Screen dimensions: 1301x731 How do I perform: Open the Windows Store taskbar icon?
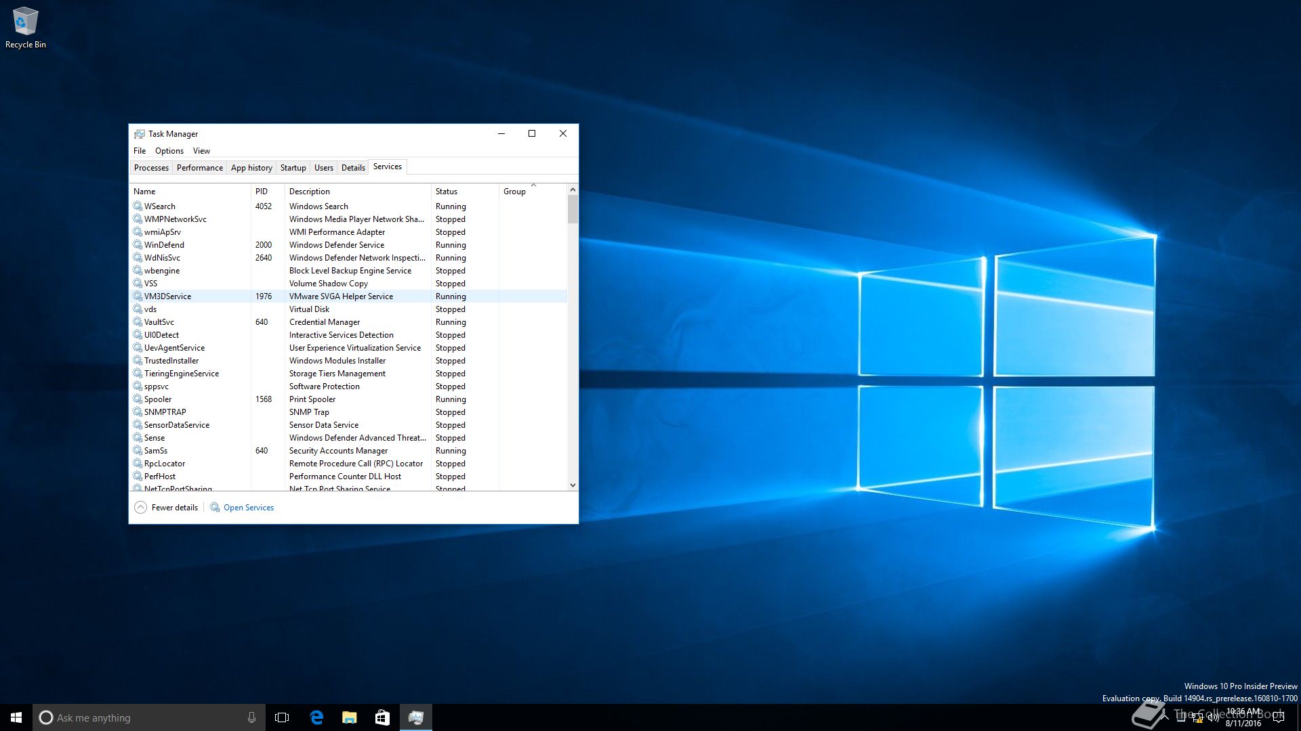(382, 717)
